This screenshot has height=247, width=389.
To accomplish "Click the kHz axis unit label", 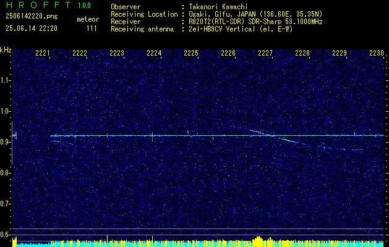I will 6,50.
